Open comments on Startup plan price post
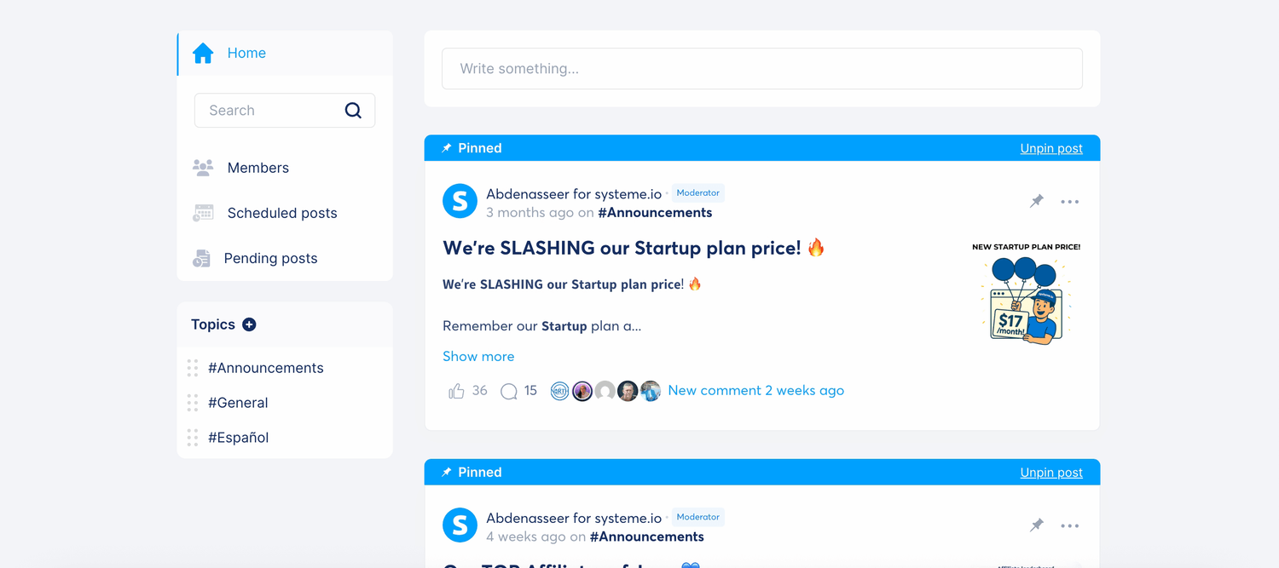Screen dimensions: 1279x568 pyautogui.click(x=509, y=391)
